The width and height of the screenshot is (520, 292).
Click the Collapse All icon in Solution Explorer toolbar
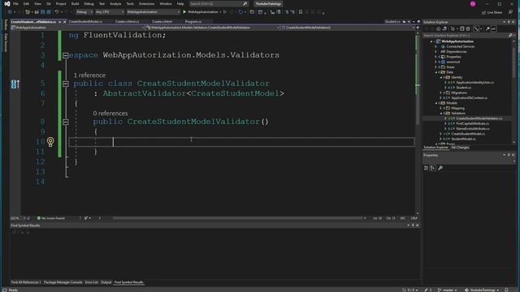(x=462, y=29)
